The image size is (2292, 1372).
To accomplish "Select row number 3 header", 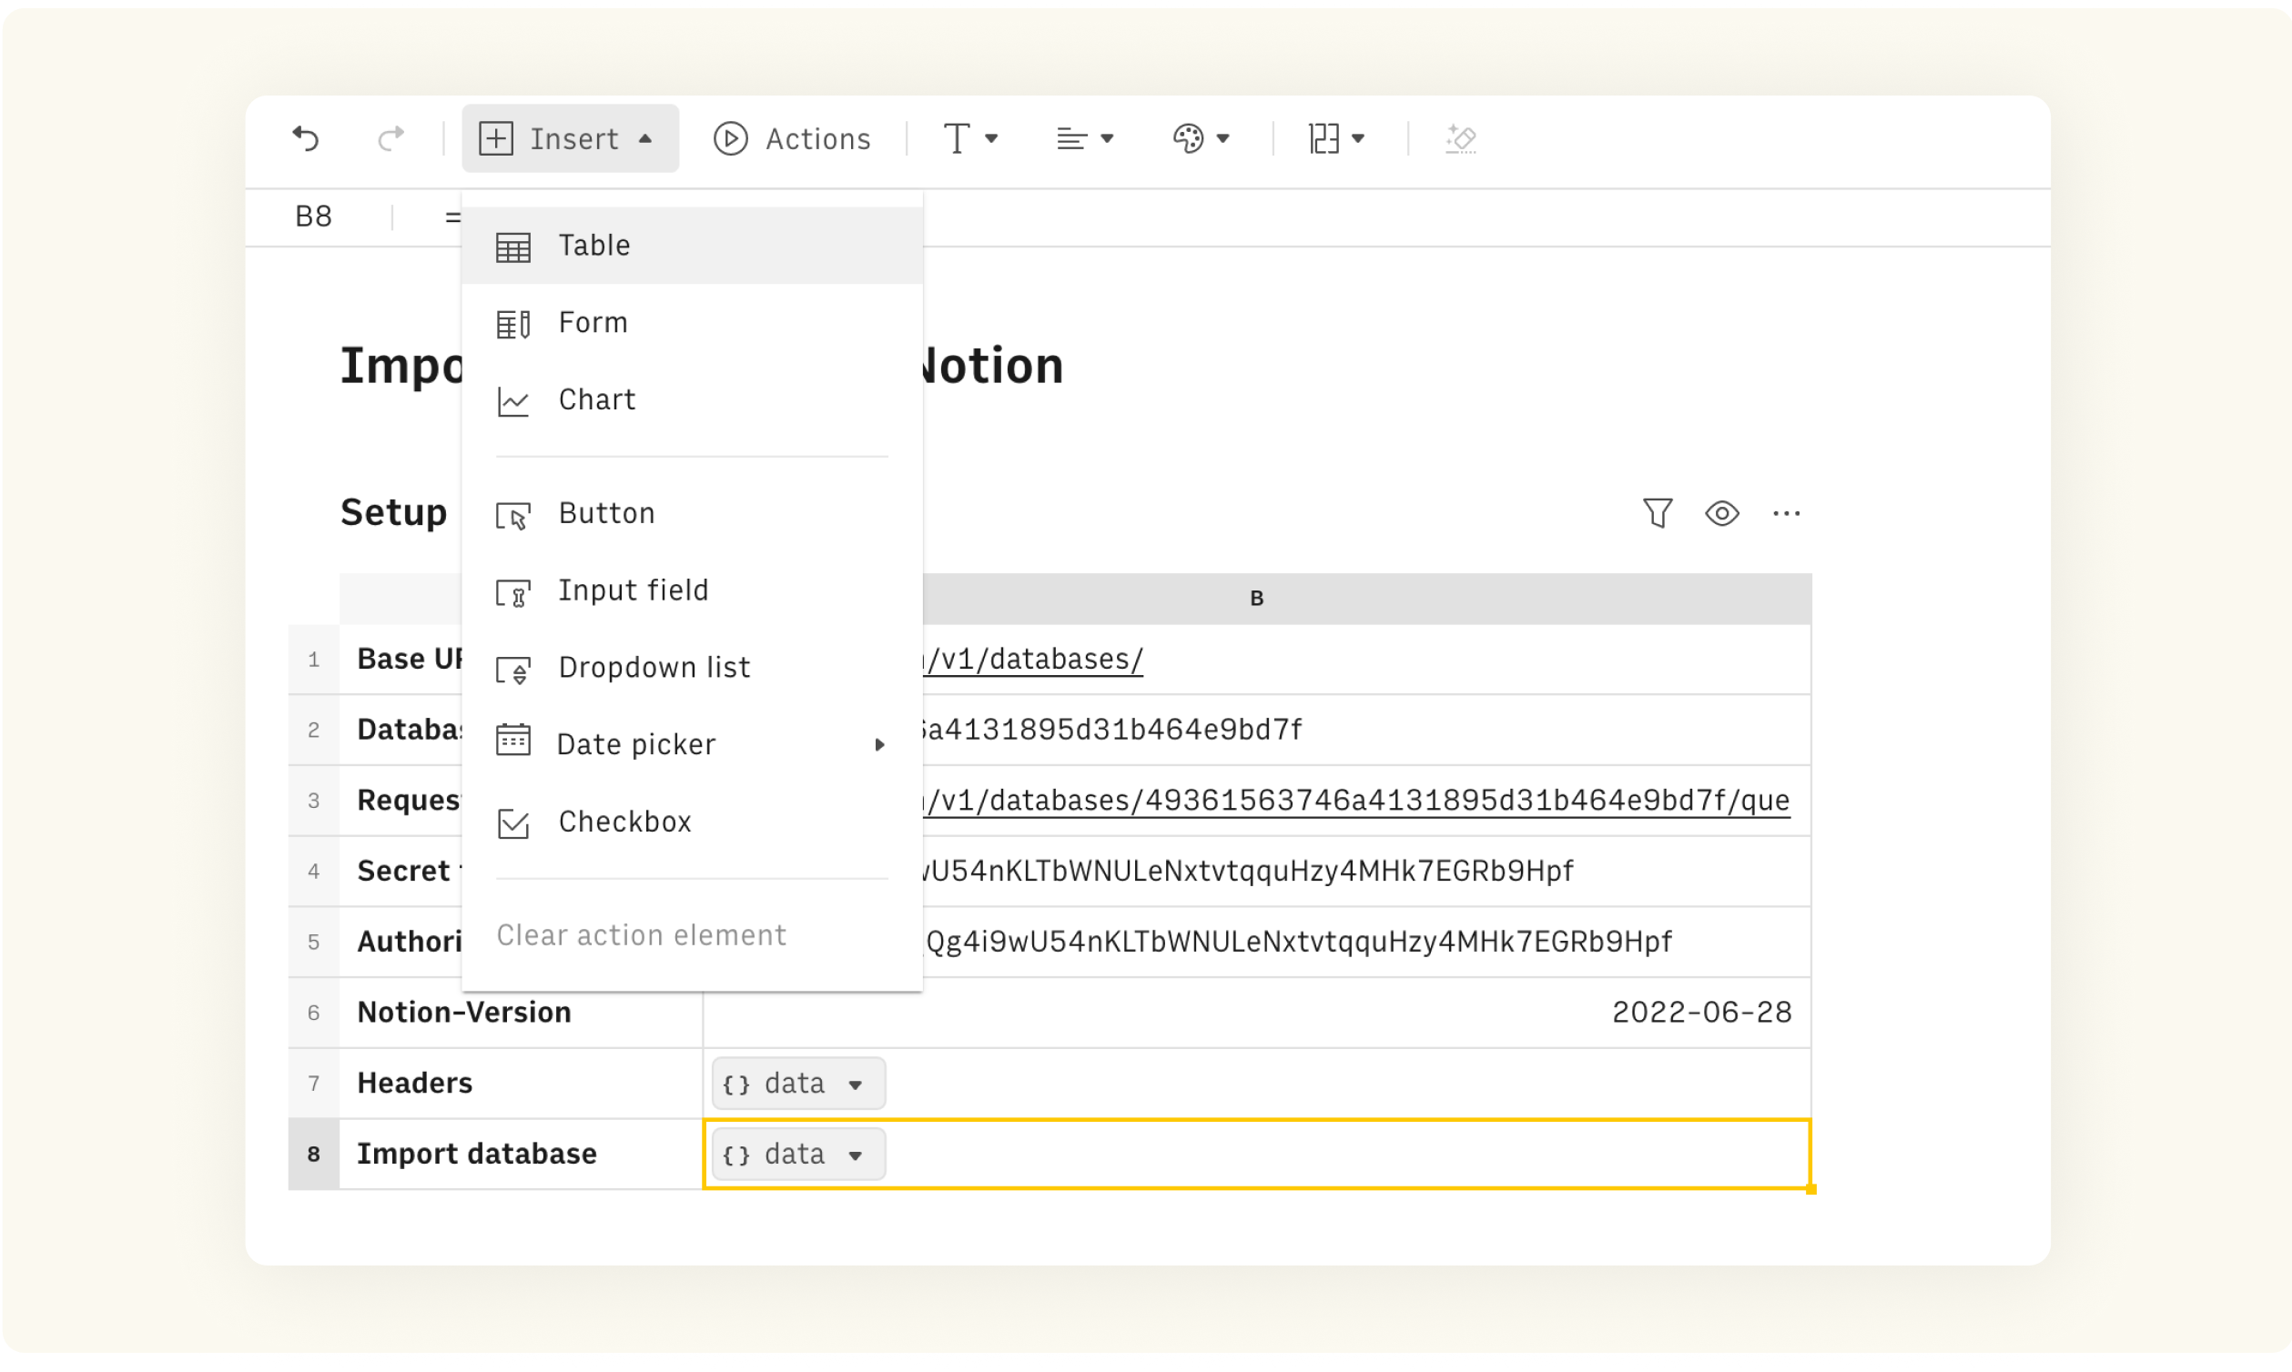I will (313, 801).
